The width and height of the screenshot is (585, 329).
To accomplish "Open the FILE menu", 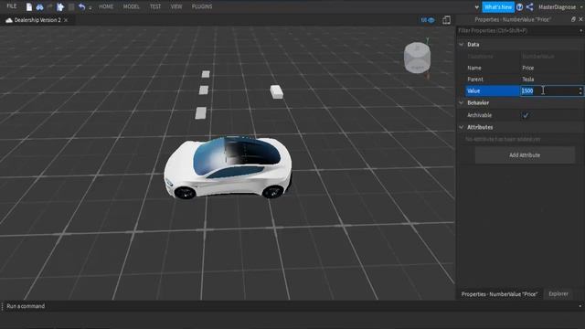I will (x=12, y=6).
